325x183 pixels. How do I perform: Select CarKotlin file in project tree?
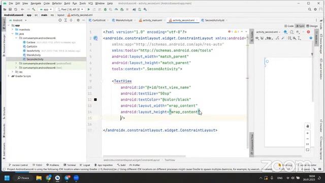tap(31, 46)
